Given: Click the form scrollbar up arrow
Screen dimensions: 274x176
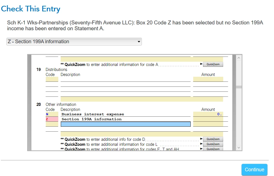Looking at the screenshot, I should click(239, 58).
